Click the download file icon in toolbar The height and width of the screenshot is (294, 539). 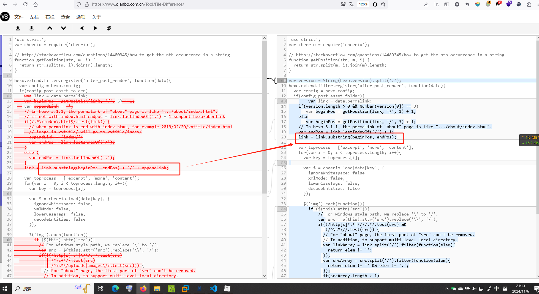(x=31, y=28)
